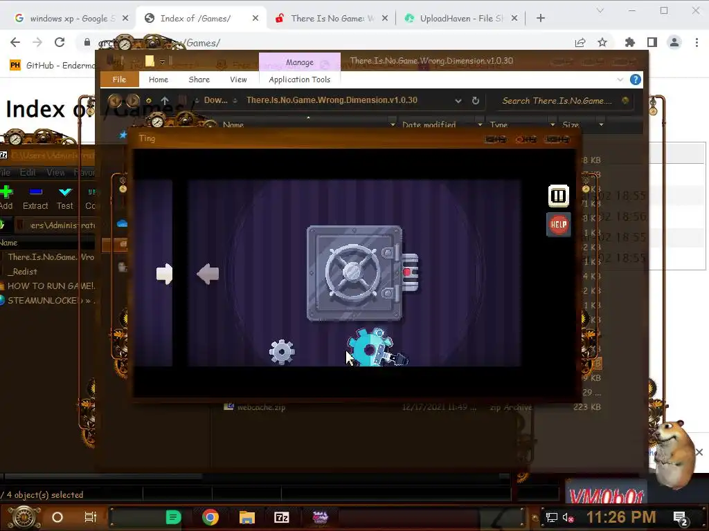Viewport: 709px width, 531px height.
Task: Click the Cortana circle on the taskbar
Action: point(57,517)
